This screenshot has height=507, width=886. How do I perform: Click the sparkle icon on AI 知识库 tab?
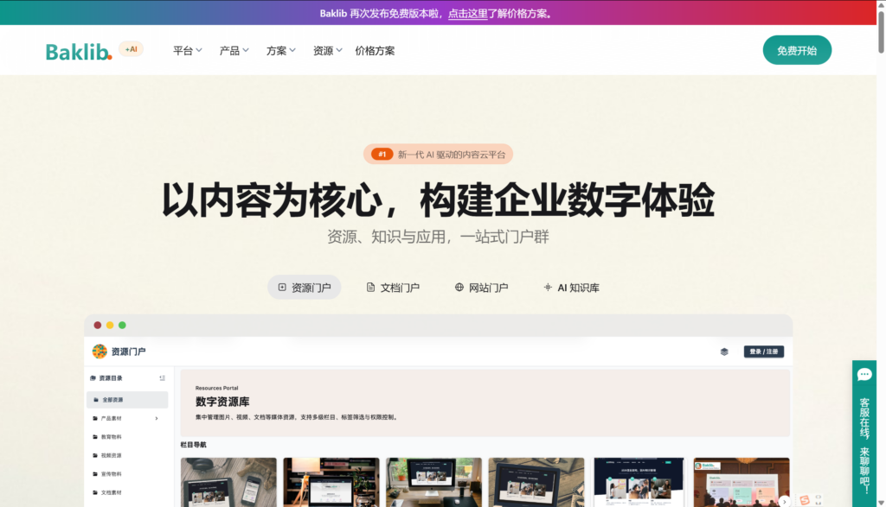click(x=548, y=287)
